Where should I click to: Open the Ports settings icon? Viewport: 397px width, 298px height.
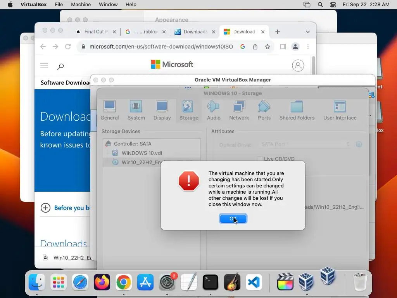264,110
